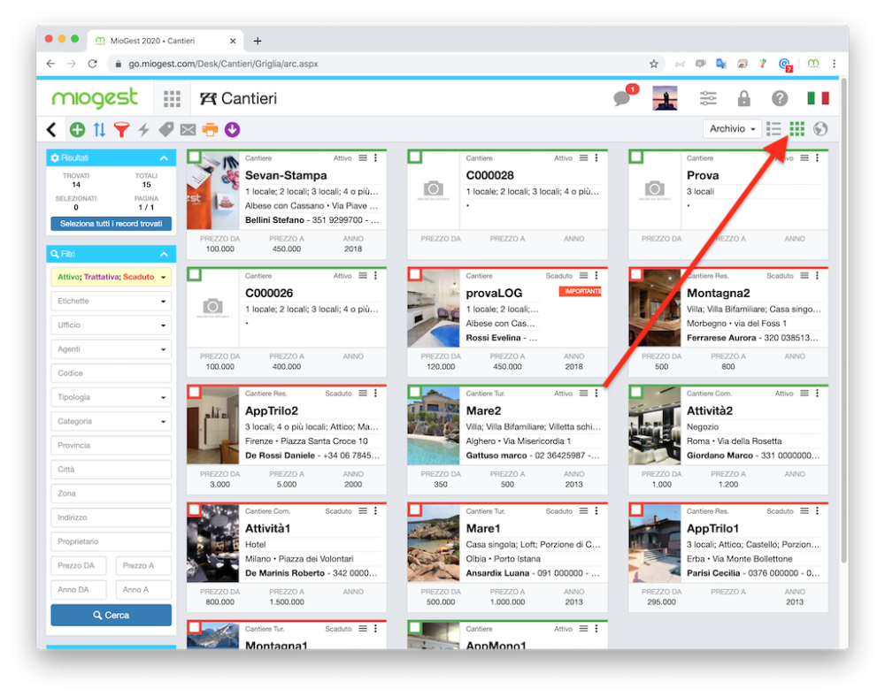The width and height of the screenshot is (885, 697).
Task: Click the Prezzo DA input field
Action: [x=79, y=565]
